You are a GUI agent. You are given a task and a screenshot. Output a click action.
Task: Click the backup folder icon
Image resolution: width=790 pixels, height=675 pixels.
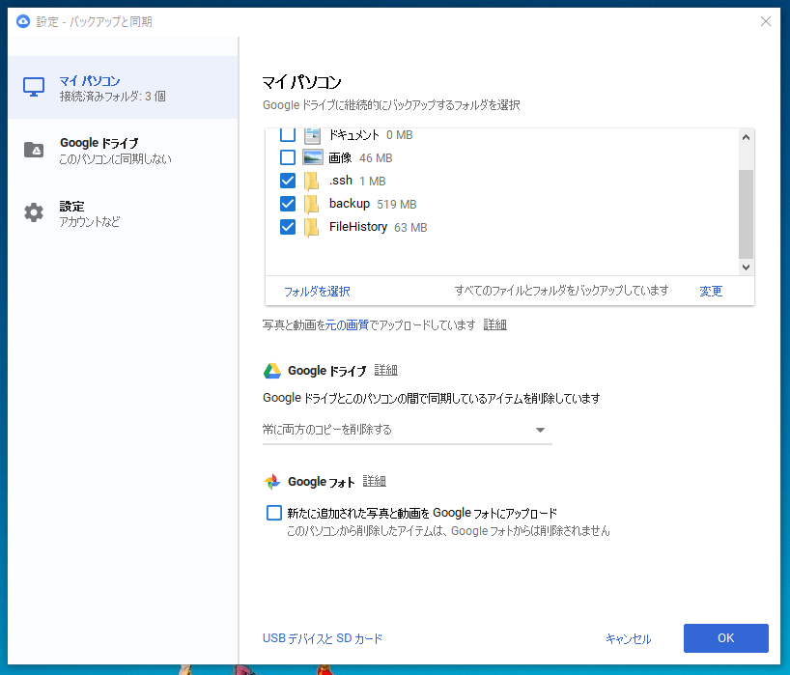click(312, 204)
